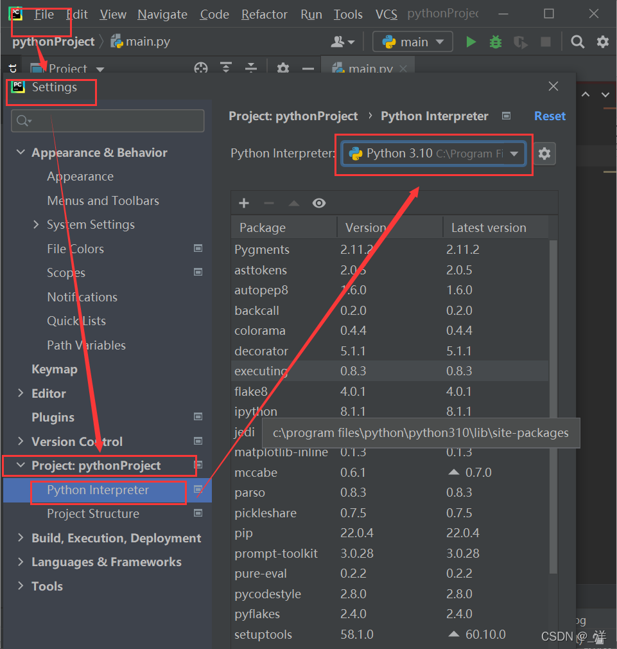
Task: Click the Latest version column header
Action: pyautogui.click(x=496, y=227)
